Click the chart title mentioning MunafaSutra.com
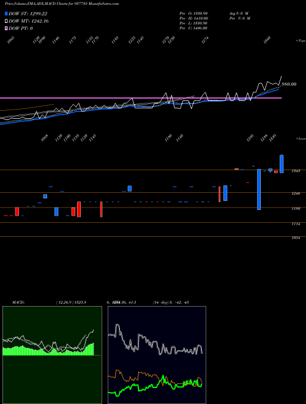 (62, 4)
